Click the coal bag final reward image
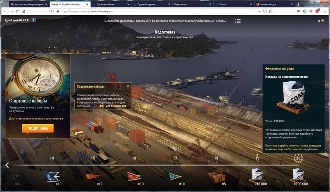The image size is (330, 192). point(294,97)
